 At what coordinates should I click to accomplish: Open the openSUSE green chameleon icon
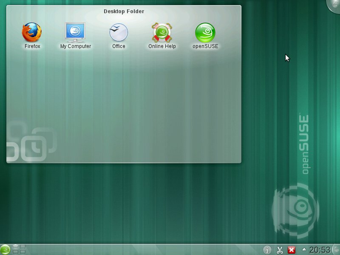[x=205, y=33]
